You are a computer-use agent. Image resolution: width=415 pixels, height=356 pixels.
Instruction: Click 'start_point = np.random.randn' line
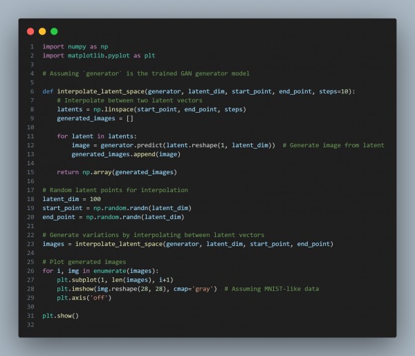117,208
